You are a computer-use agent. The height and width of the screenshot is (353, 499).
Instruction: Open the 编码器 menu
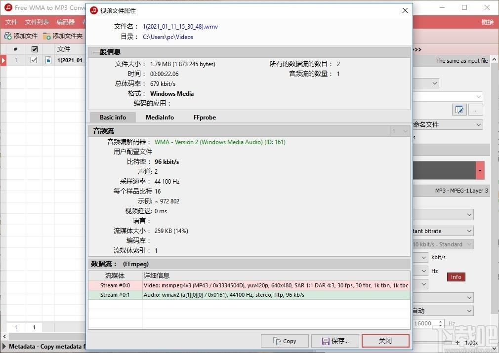[66, 22]
